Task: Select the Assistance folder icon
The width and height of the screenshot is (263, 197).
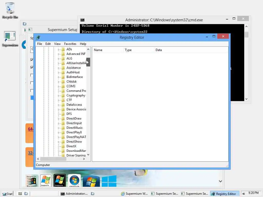Action: pyautogui.click(x=63, y=68)
